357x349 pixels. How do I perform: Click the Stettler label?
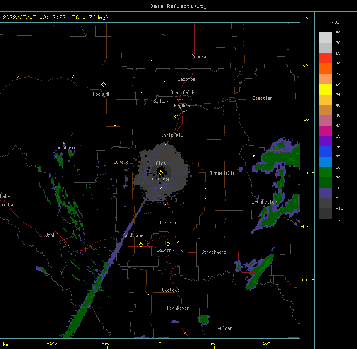pyautogui.click(x=263, y=98)
